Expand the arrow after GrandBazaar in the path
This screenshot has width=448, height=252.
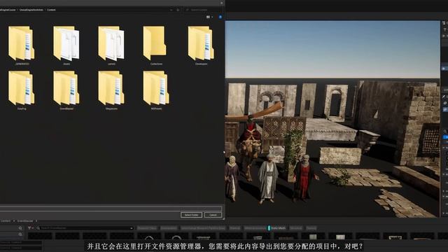tap(36, 221)
